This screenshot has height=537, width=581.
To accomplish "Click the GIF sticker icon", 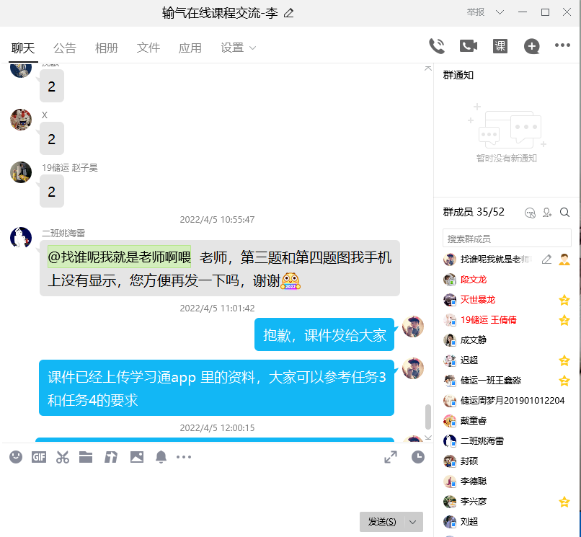I will [x=39, y=456].
